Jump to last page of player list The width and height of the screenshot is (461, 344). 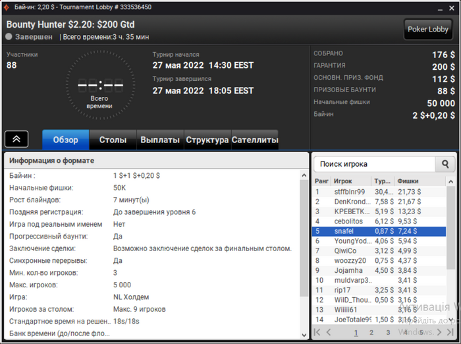pyautogui.click(x=450, y=332)
